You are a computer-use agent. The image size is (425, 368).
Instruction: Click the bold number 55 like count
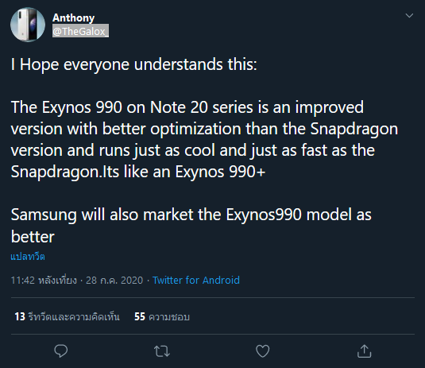pos(140,316)
